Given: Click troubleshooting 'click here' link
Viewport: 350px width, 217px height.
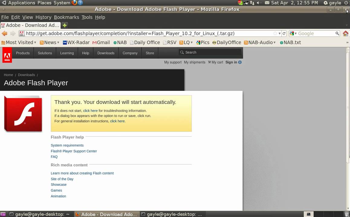Looking at the screenshot, I should [x=90, y=111].
